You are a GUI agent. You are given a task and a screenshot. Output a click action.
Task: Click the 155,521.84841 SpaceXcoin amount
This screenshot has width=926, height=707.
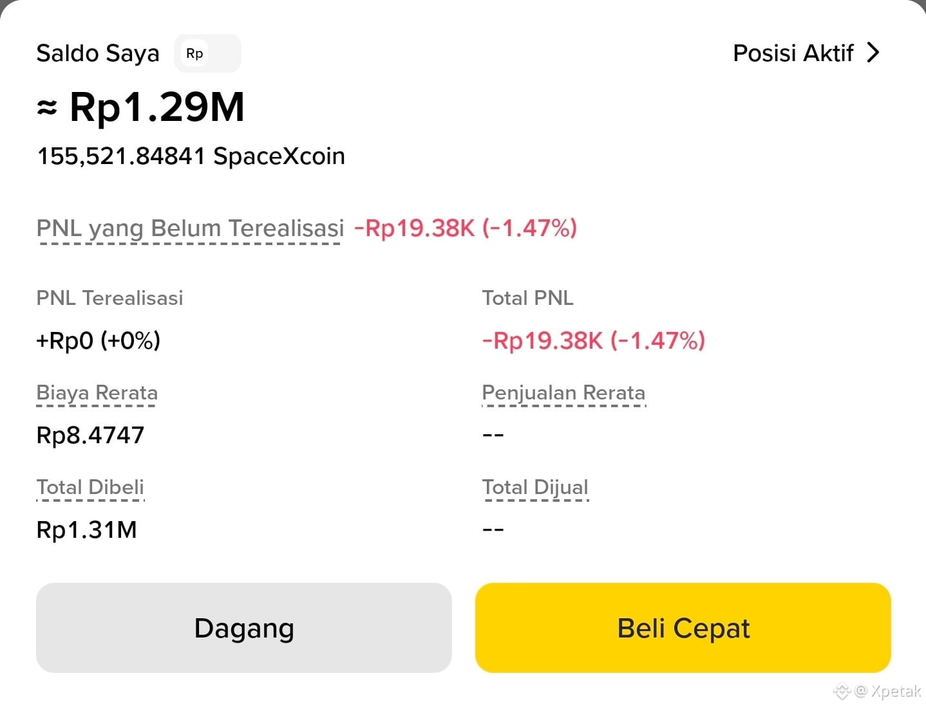191,156
